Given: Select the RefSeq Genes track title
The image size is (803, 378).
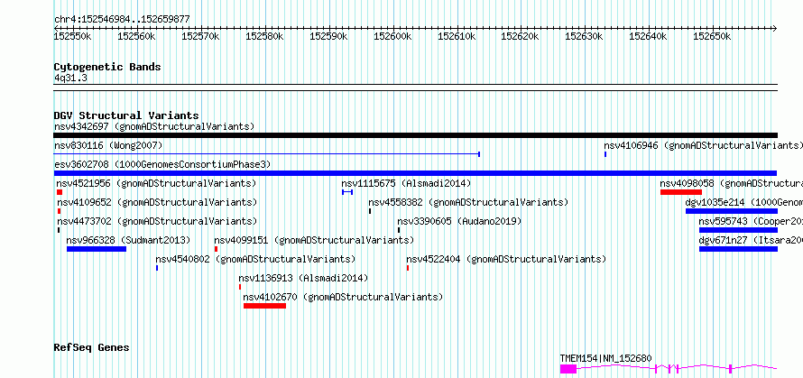Looking at the screenshot, I should point(92,348).
